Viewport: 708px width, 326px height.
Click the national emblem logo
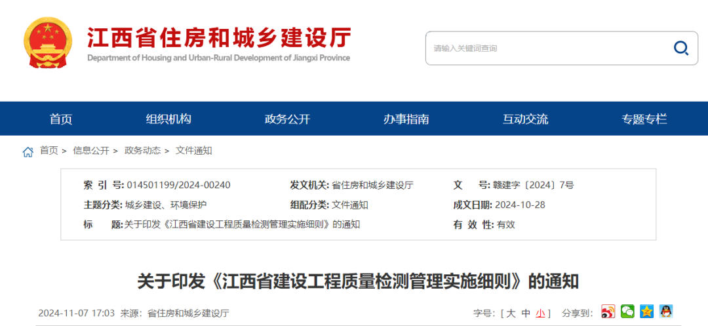(49, 43)
